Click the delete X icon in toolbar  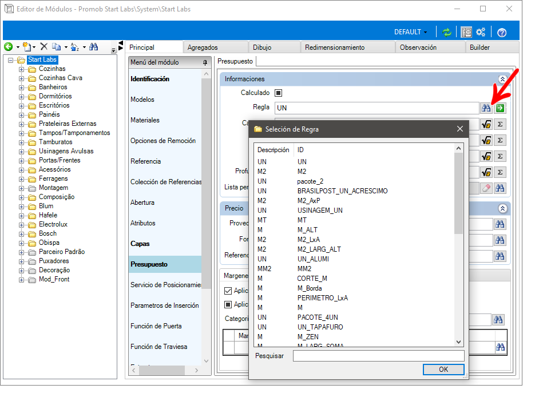coord(43,46)
